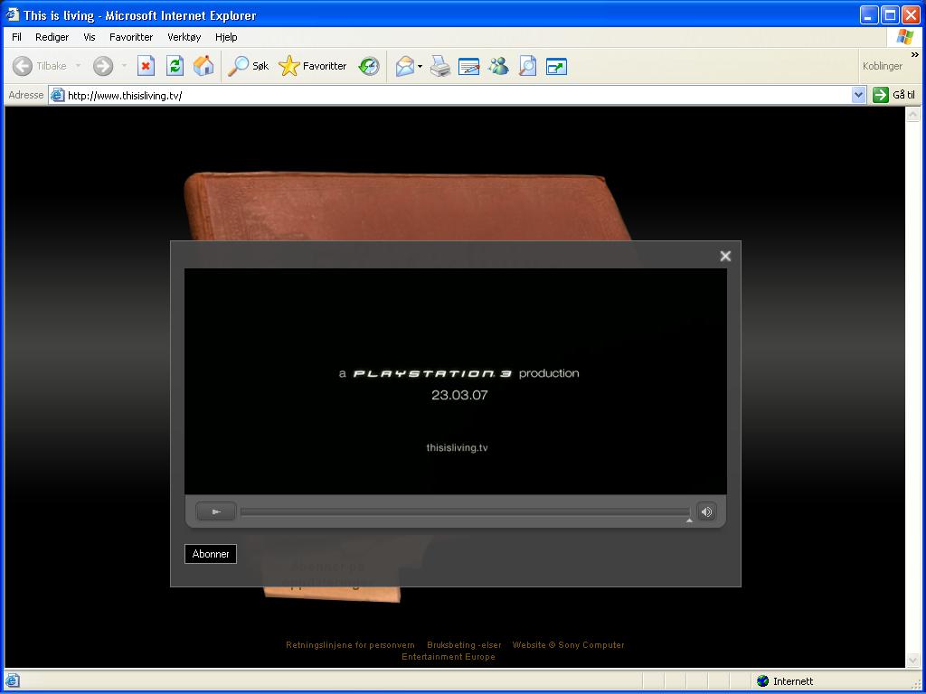Open the Vis menu
This screenshot has height=694, width=926.
tap(90, 37)
